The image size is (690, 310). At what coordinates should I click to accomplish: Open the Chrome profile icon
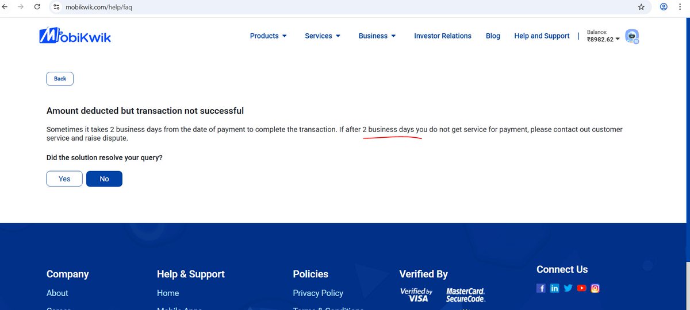(x=664, y=7)
